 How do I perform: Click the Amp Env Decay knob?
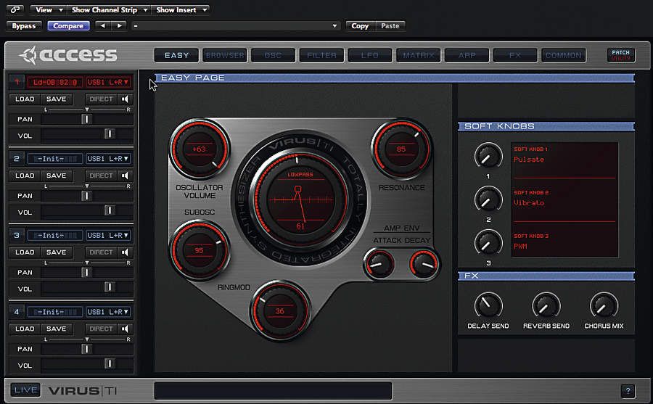coord(424,264)
